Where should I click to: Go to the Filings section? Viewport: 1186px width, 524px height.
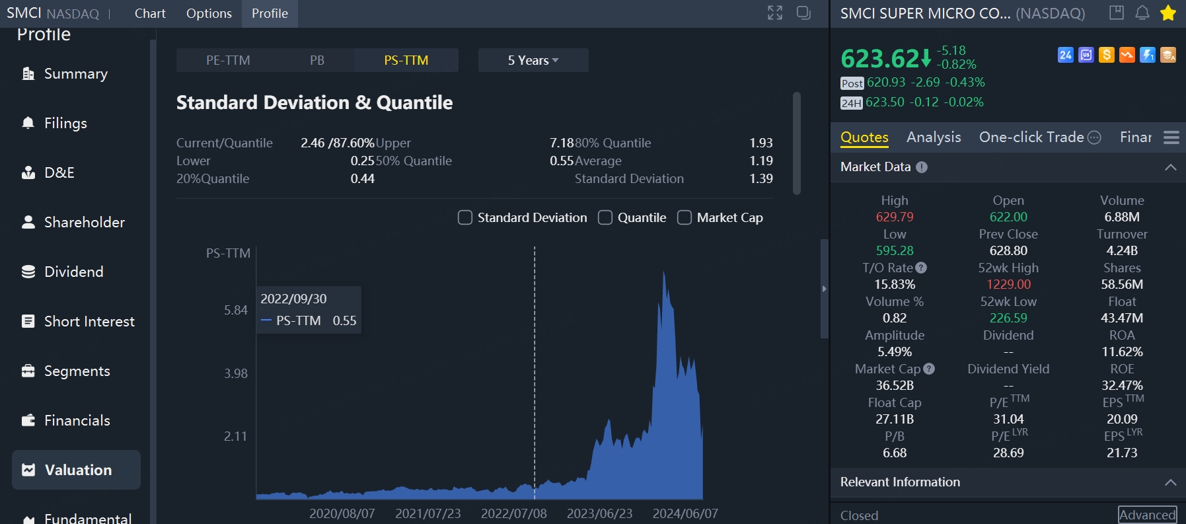(76, 123)
